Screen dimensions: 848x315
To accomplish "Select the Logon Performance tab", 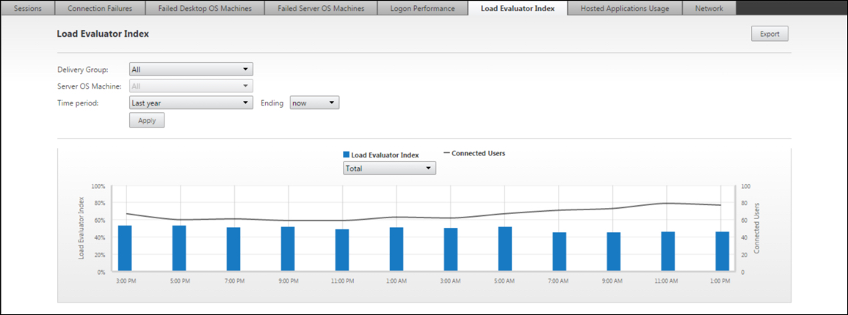I will (422, 9).
